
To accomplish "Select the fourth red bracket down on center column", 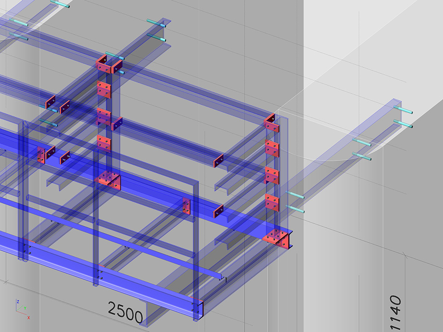I will point(104,143).
